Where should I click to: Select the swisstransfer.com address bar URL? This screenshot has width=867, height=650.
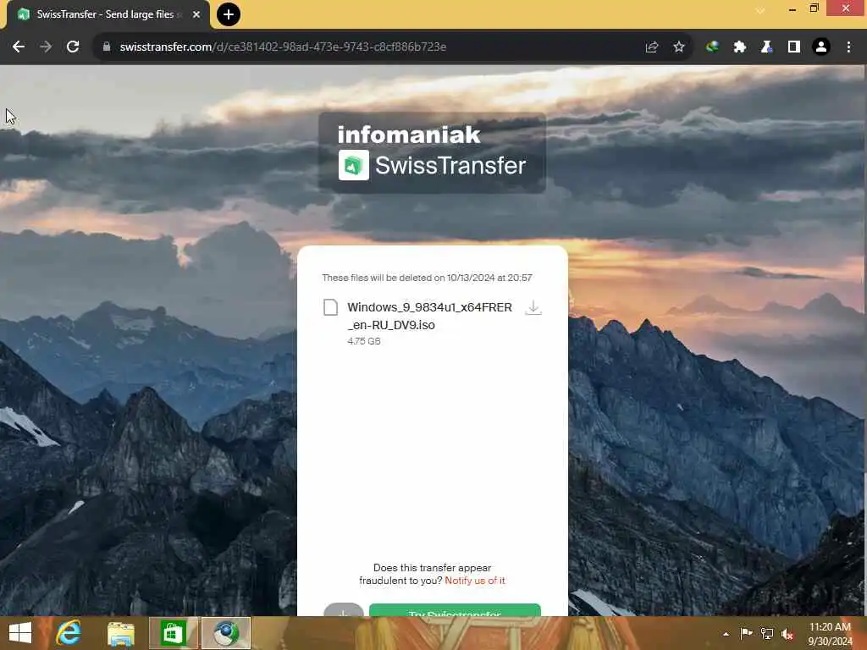tap(283, 47)
